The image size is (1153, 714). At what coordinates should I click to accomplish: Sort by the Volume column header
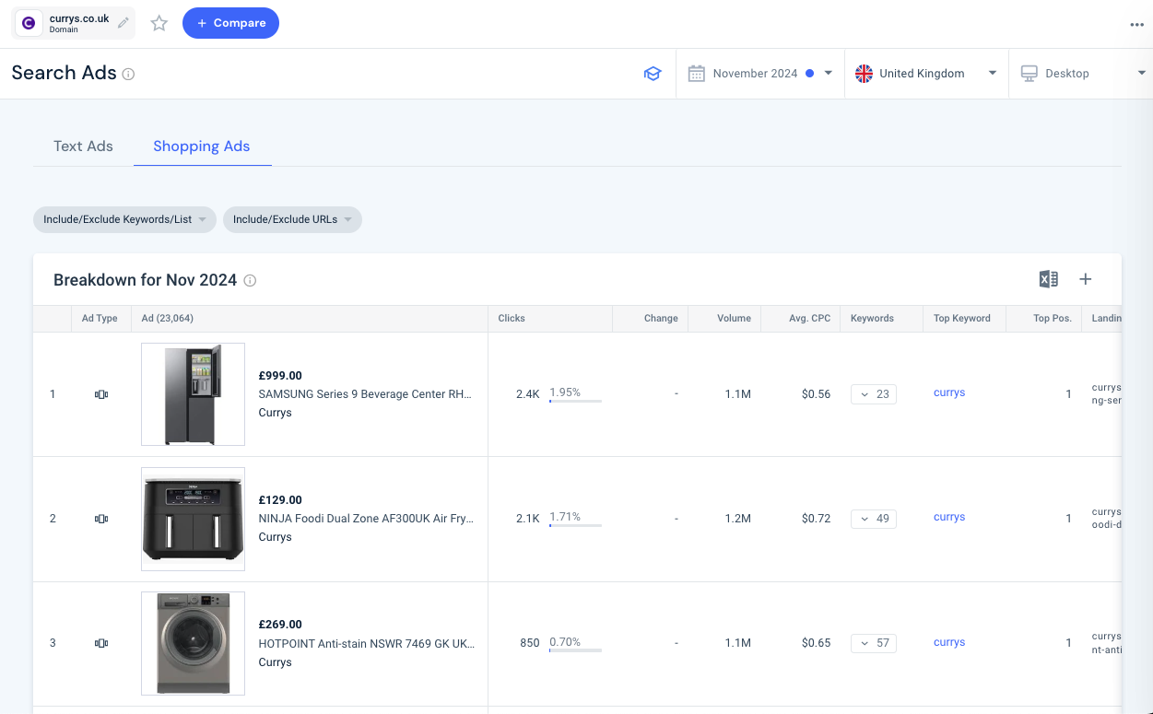[734, 319]
